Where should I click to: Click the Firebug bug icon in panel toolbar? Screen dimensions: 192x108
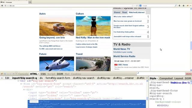pyautogui.click(x=2, y=74)
